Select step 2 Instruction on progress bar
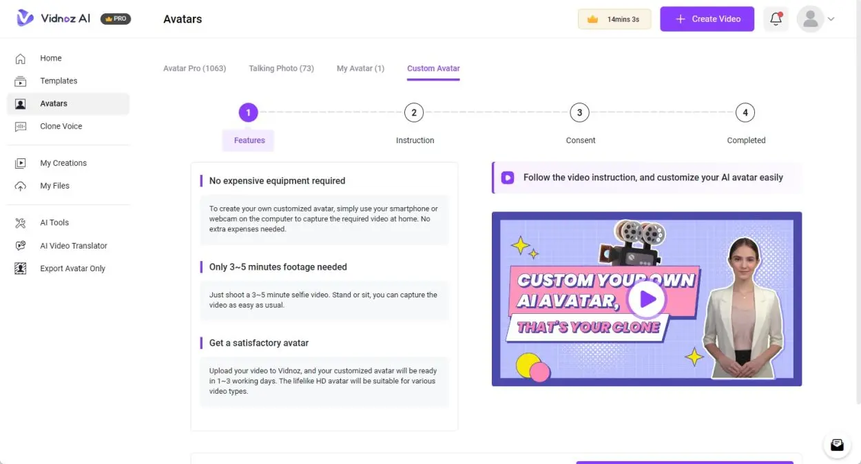 [x=414, y=112]
